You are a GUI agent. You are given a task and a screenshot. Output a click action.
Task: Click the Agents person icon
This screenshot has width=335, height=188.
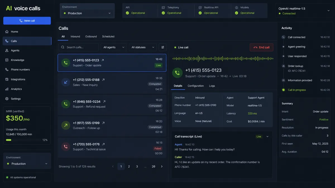(x=7, y=50)
